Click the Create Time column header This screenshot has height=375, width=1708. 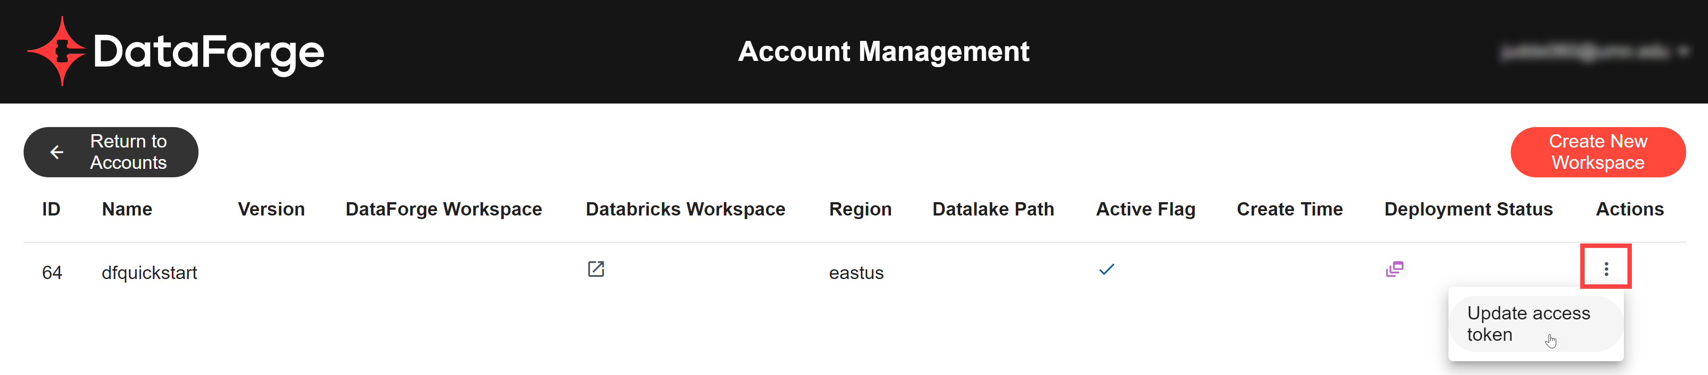tap(1290, 209)
